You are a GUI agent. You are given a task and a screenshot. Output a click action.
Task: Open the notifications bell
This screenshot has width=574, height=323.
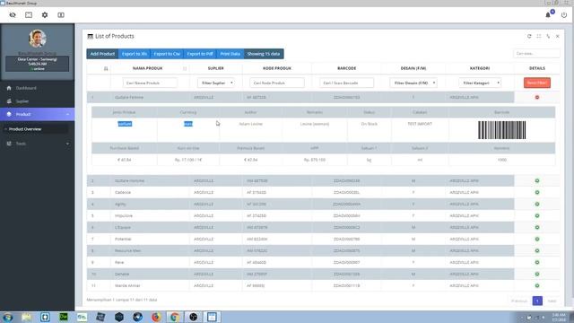pos(548,15)
